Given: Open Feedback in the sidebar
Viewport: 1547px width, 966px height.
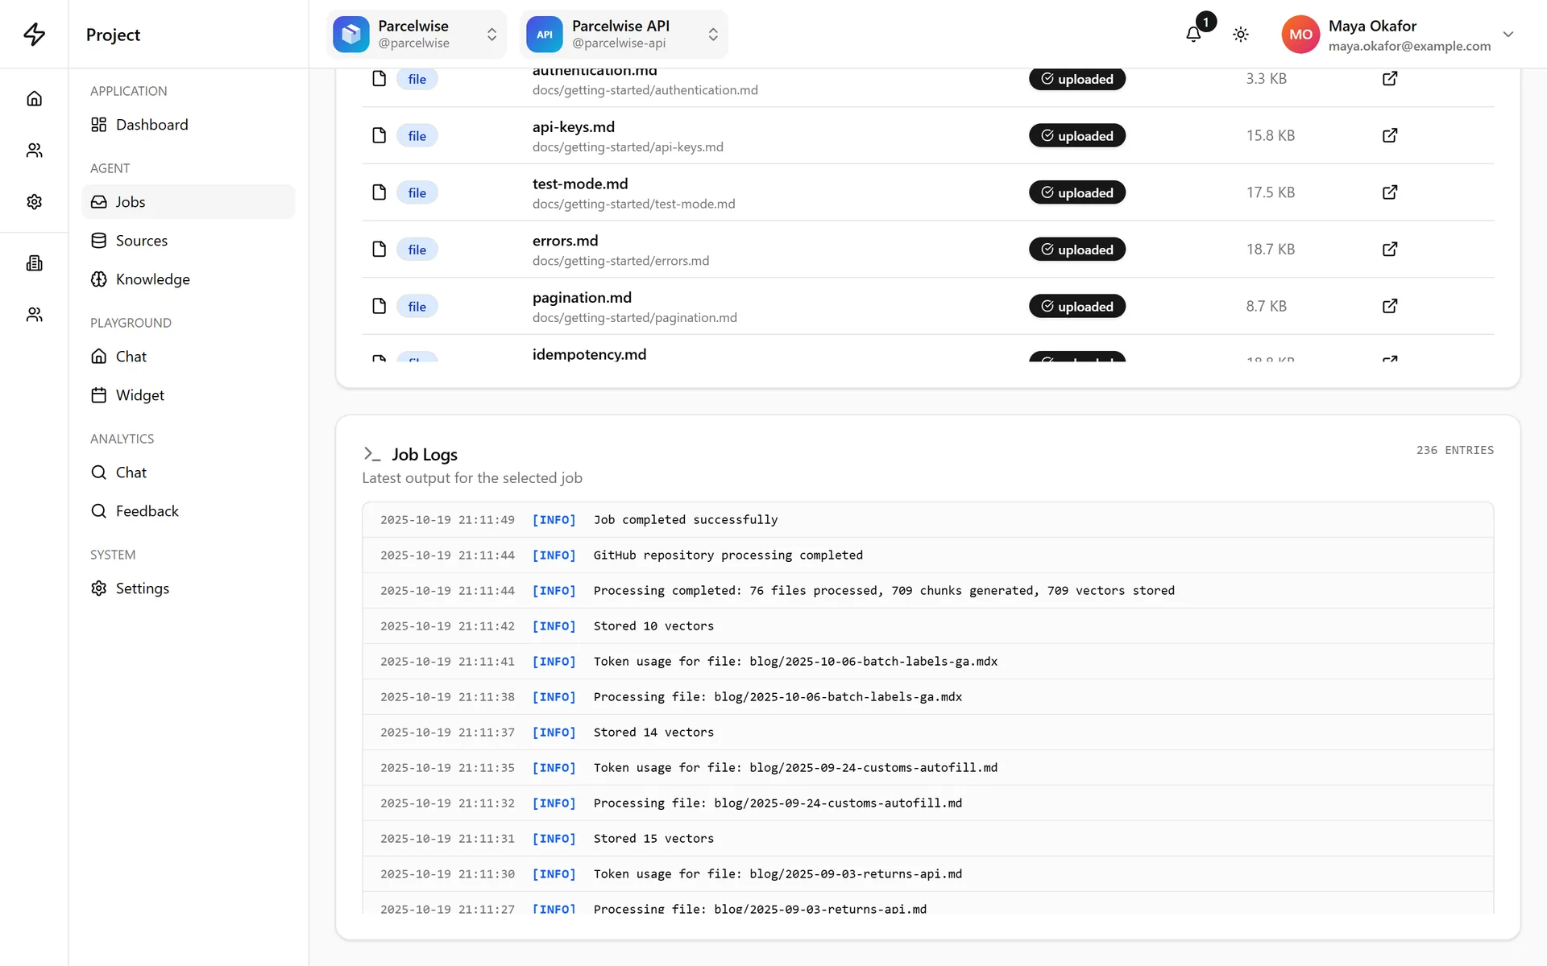Looking at the screenshot, I should 188,511.
